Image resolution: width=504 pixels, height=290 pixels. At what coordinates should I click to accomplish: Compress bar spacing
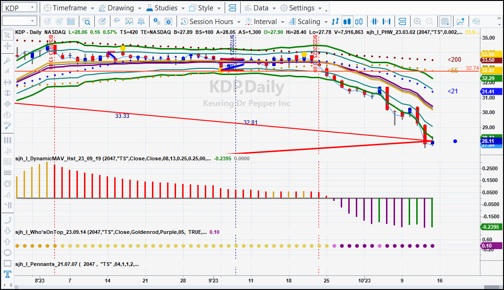click(374, 22)
